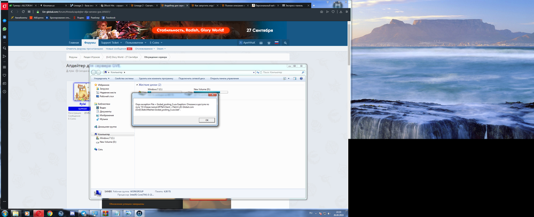
Task: Open Facebook Messenger in the Opera sidebar
Action: tap(4, 21)
